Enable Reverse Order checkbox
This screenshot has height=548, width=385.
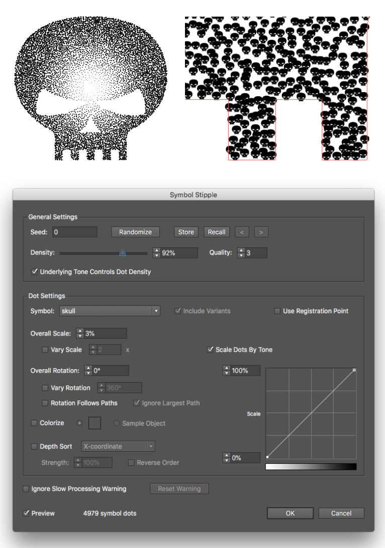click(131, 463)
